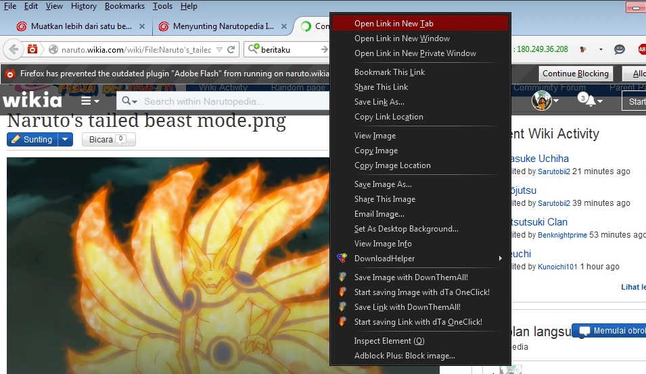Click the Adblock Plus ABP toolbar icon
Viewport: 646px width, 374px height.
(642, 49)
